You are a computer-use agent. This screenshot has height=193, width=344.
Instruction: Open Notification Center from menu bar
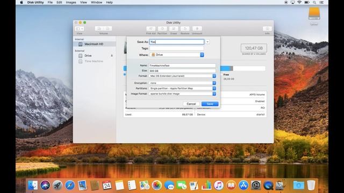pos(321,2)
